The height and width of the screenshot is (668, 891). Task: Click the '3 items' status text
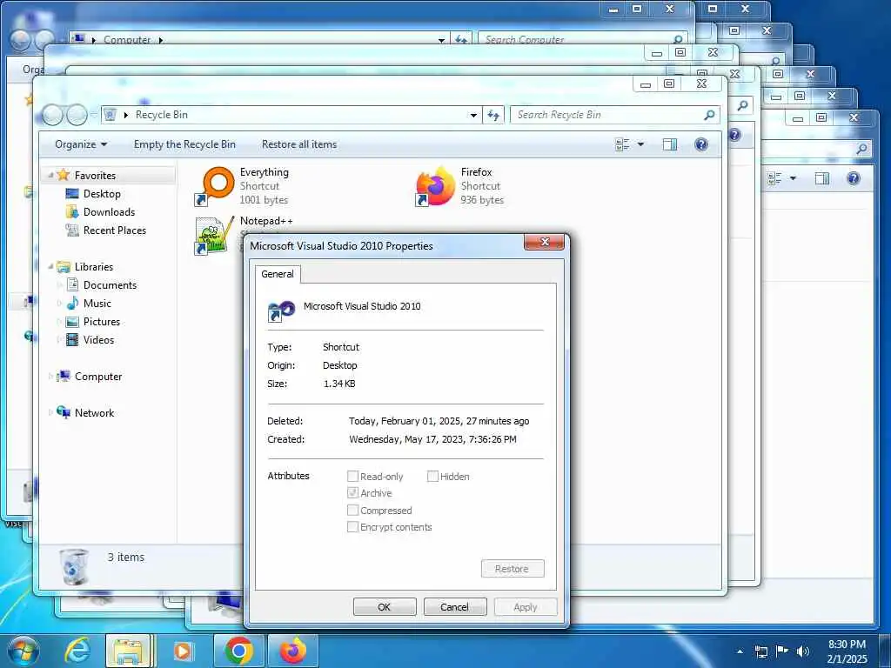[x=125, y=558]
